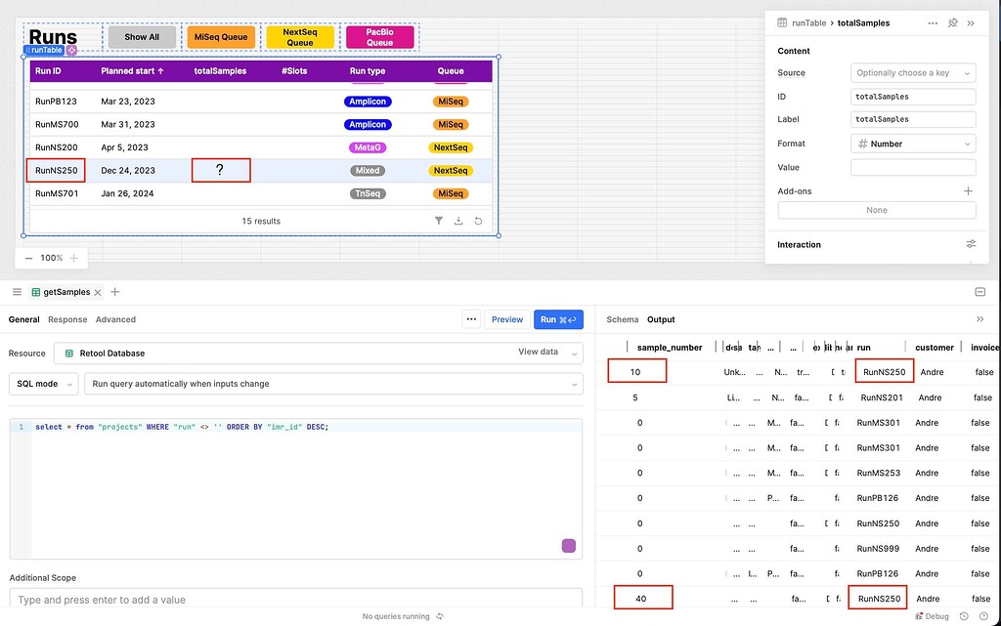
Task: Click the table filter funnel icon
Action: point(439,221)
